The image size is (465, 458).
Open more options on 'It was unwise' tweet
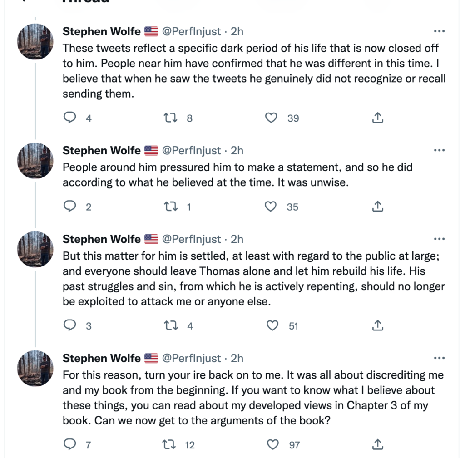[439, 150]
